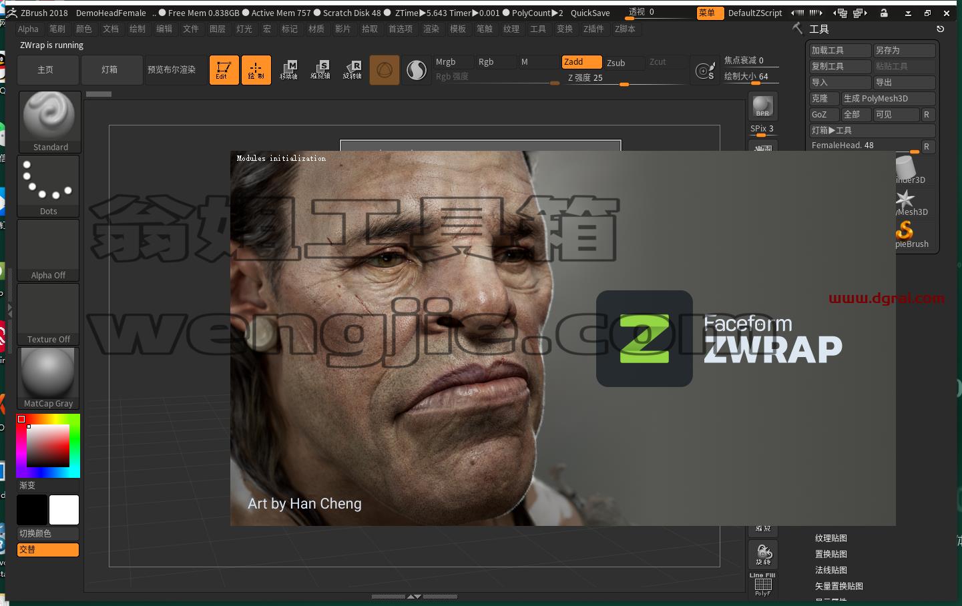Click the 另存为 save as button

(905, 50)
